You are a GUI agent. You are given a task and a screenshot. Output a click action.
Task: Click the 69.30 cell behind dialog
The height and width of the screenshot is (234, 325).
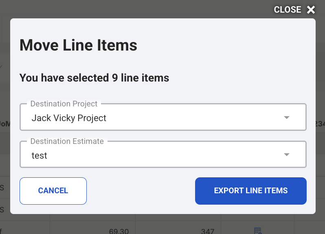[119, 231]
